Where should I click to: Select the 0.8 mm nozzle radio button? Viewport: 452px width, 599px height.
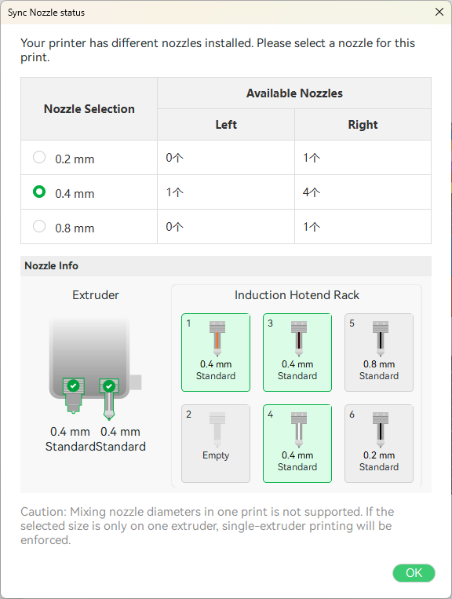(x=39, y=226)
